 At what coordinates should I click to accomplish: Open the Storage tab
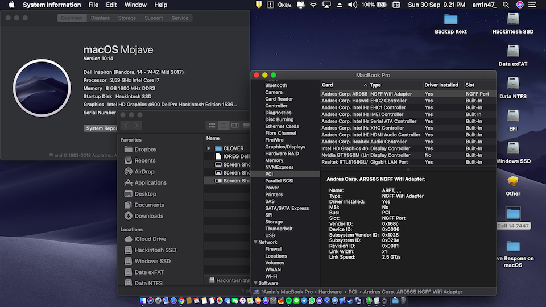click(127, 18)
